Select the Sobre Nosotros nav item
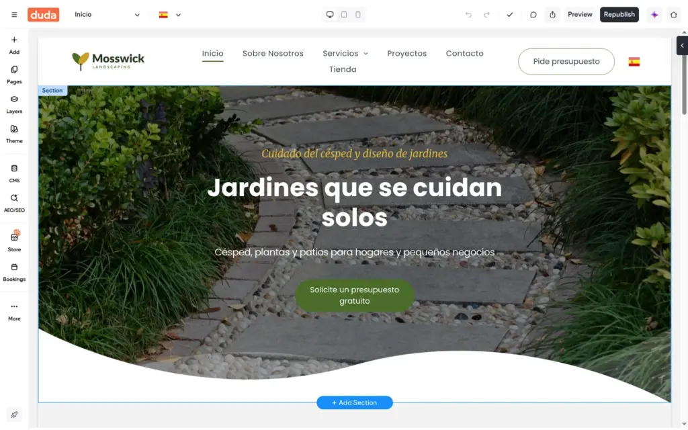The width and height of the screenshot is (688, 430). (x=273, y=54)
